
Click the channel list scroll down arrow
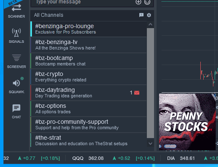point(150,144)
